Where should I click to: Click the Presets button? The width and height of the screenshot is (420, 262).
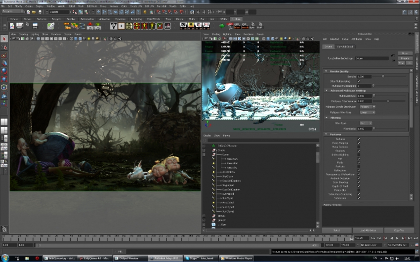[x=405, y=58]
